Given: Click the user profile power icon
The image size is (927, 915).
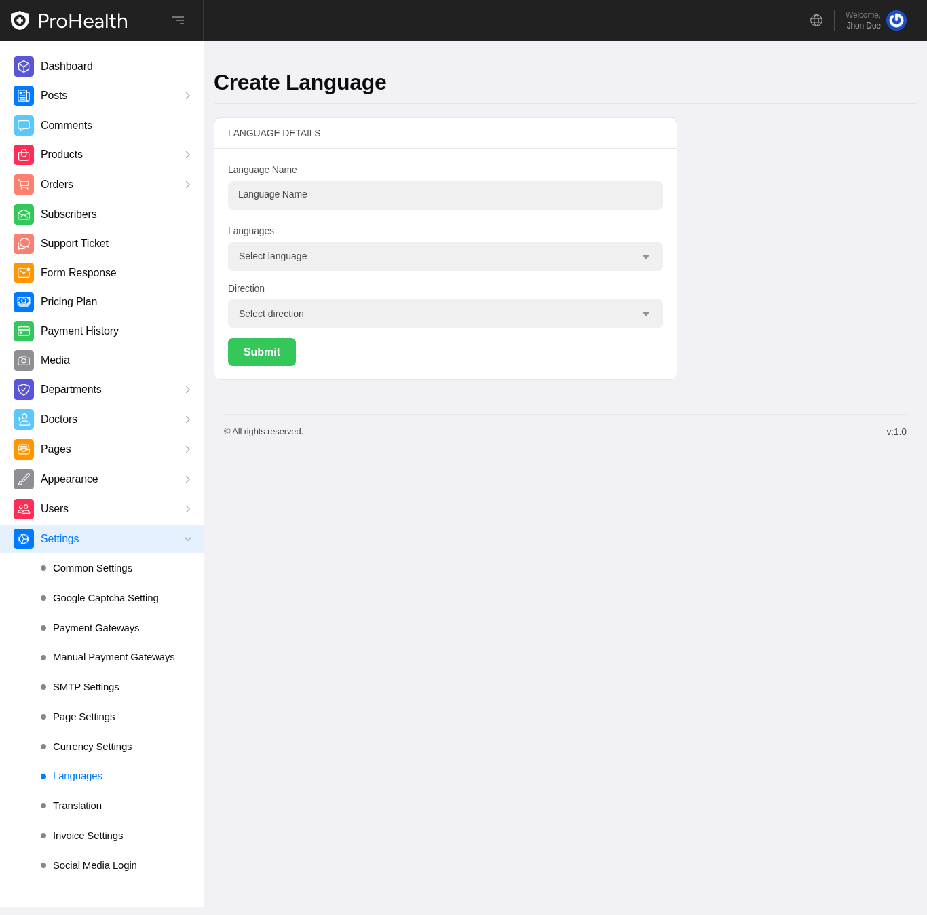Looking at the screenshot, I should 896,20.
